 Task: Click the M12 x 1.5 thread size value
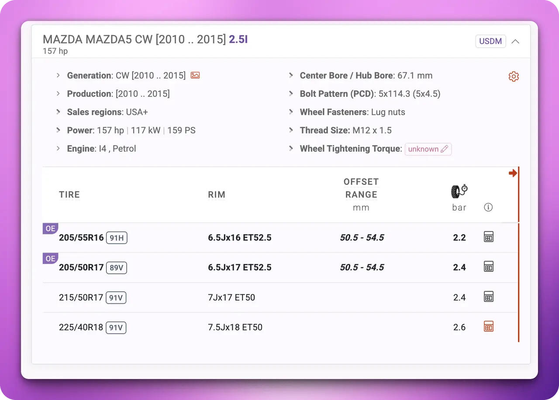pyautogui.click(x=372, y=130)
